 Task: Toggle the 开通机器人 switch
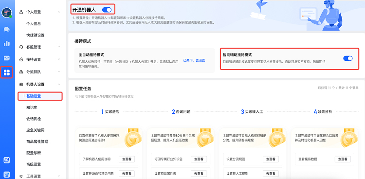coord(107,10)
